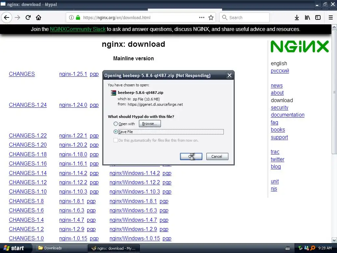The image size is (337, 253).
Task: Bookmark this page with the star
Action: (x=211, y=18)
